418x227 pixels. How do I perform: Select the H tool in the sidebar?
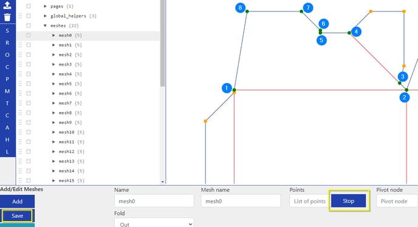coord(7,140)
